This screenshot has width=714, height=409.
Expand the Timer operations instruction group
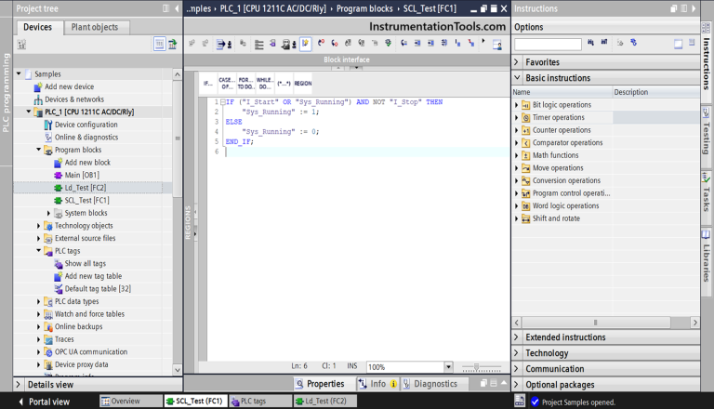(517, 118)
